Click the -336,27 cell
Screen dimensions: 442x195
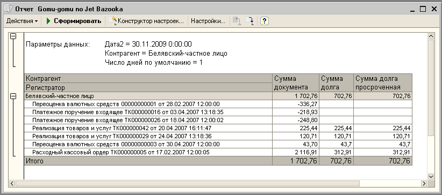pyautogui.click(x=296, y=104)
